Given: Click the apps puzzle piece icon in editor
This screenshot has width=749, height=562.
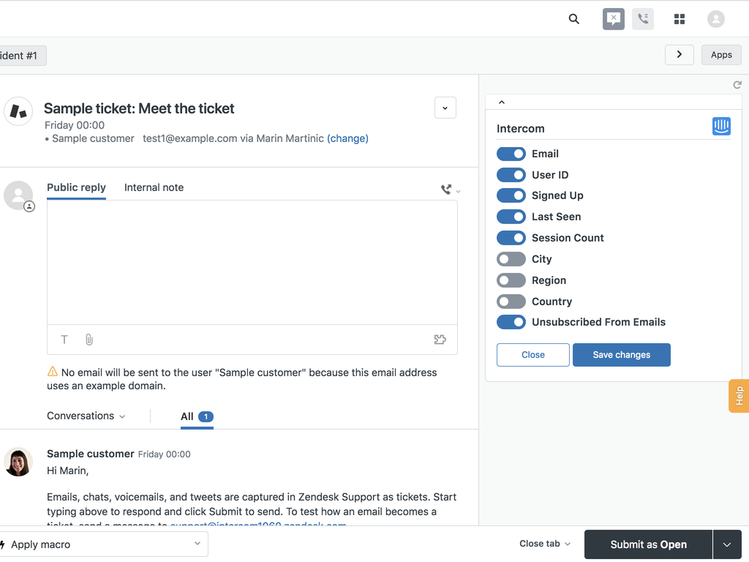Looking at the screenshot, I should point(440,340).
